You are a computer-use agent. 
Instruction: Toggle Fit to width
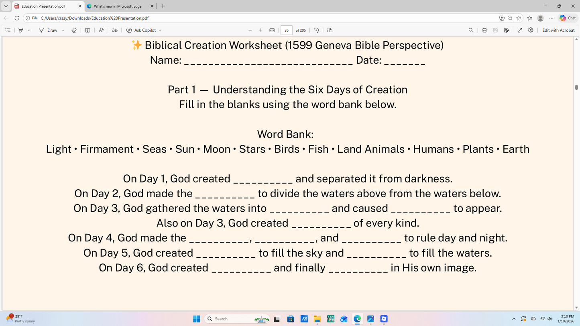click(x=272, y=30)
